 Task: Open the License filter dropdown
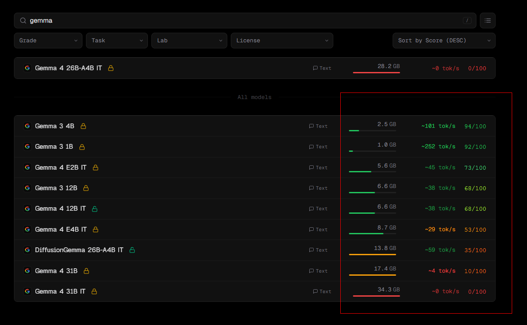[x=282, y=41]
